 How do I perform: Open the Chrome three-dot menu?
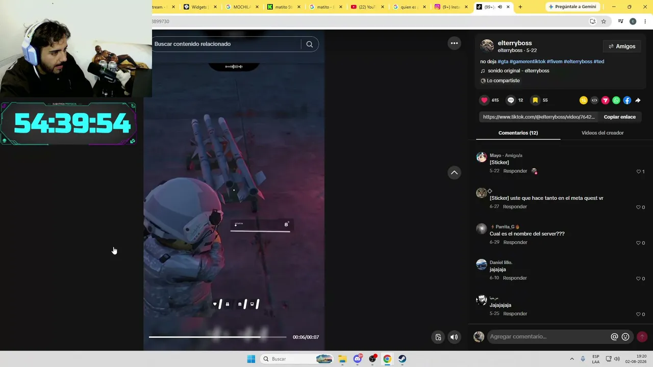point(645,21)
